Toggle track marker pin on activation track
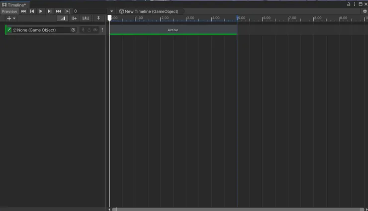The width and height of the screenshot is (368, 211). coord(83,30)
